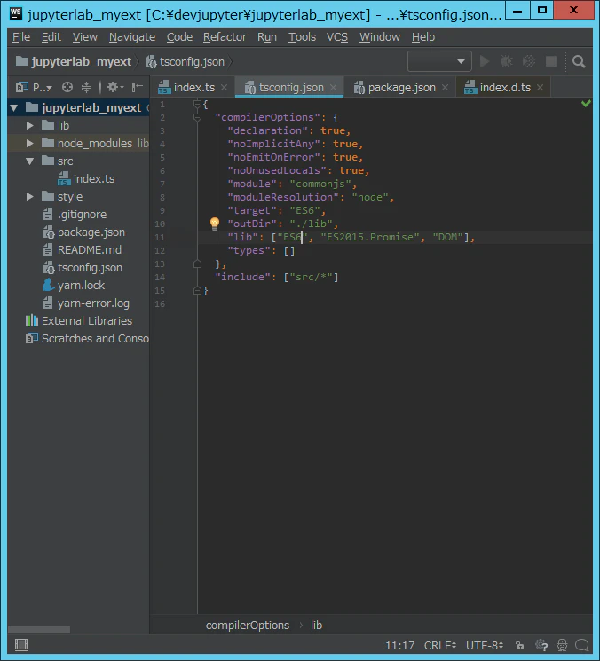Image resolution: width=600 pixels, height=661 pixels.
Task: Fold the root brace on line 1
Action: pos(197,103)
